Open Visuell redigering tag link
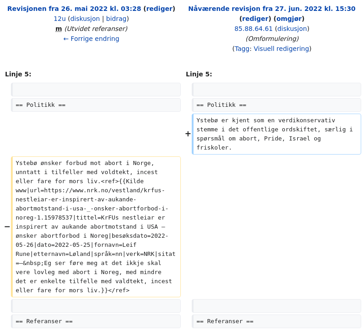The height and width of the screenshot is (330, 363). point(281,49)
